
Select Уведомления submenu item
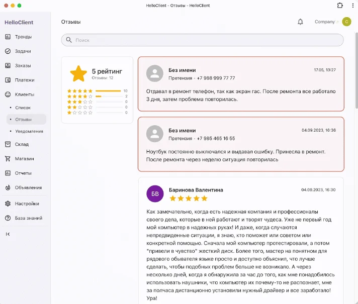click(29, 131)
